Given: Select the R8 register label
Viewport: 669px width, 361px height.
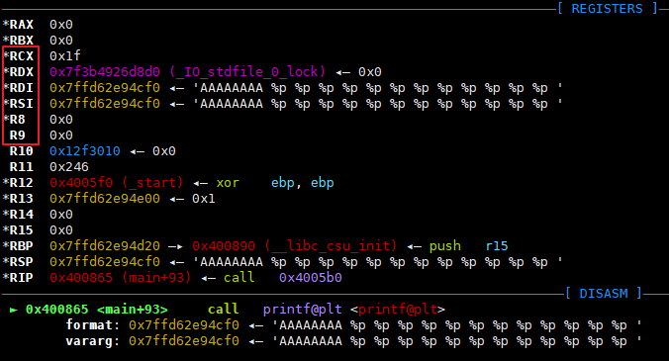Looking at the screenshot, I should pos(18,120).
